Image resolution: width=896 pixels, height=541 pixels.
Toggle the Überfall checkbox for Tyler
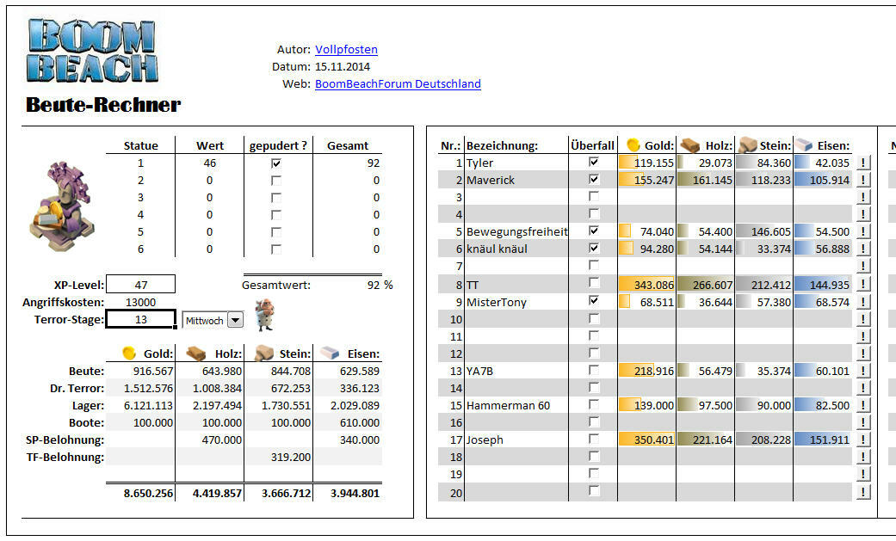pyautogui.click(x=593, y=163)
